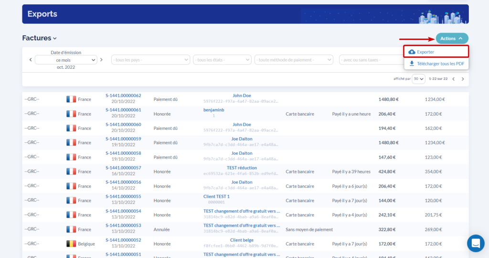The image size is (489, 258).
Task: Click the French flag on invoice 00000062 row
Action: (x=71, y=99)
